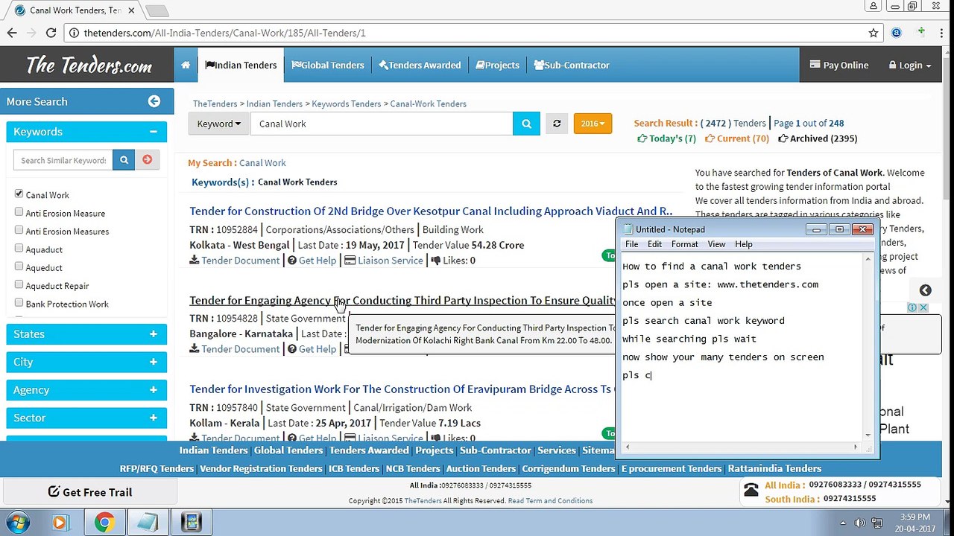Click the Notepad horizontal scrollbar

[741, 447]
